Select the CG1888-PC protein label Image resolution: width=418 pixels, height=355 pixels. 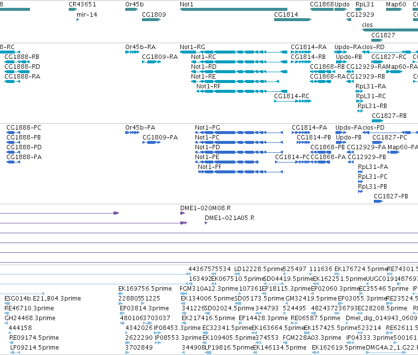pyautogui.click(x=24, y=127)
